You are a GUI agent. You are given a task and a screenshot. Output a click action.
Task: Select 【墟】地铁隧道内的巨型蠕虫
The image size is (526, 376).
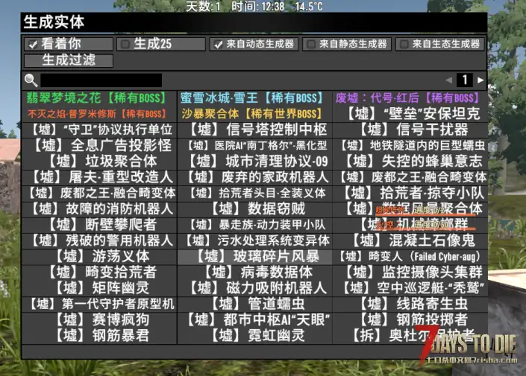pyautogui.click(x=413, y=145)
